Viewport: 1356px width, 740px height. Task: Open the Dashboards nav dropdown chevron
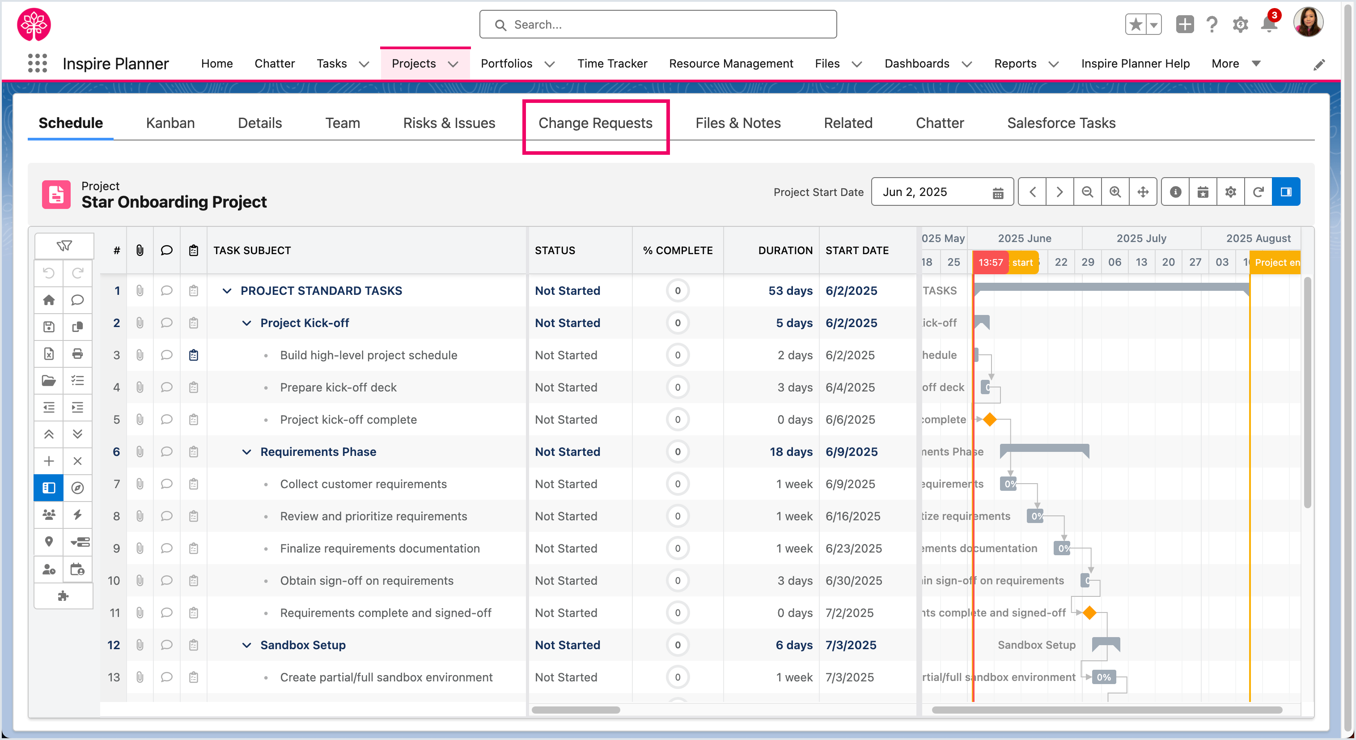coord(966,64)
